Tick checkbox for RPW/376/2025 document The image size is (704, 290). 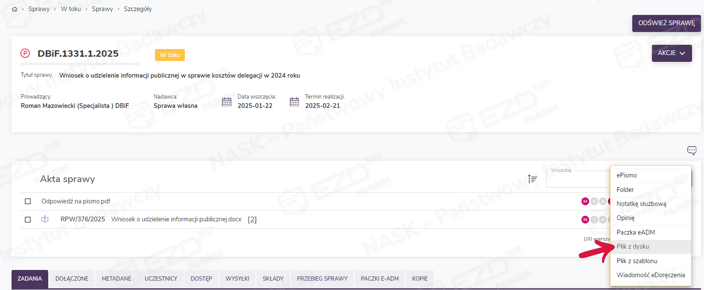tap(28, 220)
